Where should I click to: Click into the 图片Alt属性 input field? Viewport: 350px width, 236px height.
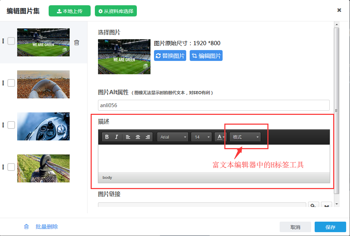213,105
